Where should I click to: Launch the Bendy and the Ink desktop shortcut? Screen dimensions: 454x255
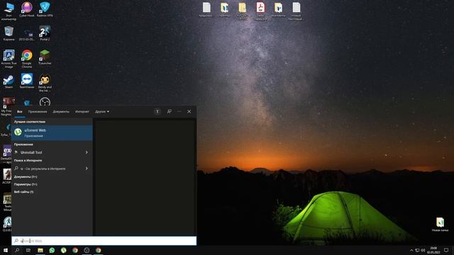[45, 83]
